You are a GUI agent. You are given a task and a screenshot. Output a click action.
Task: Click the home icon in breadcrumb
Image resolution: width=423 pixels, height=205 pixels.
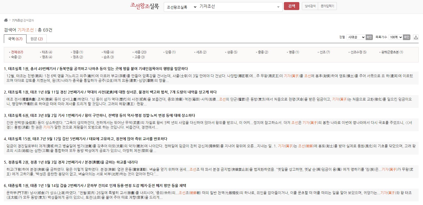pyautogui.click(x=6, y=20)
